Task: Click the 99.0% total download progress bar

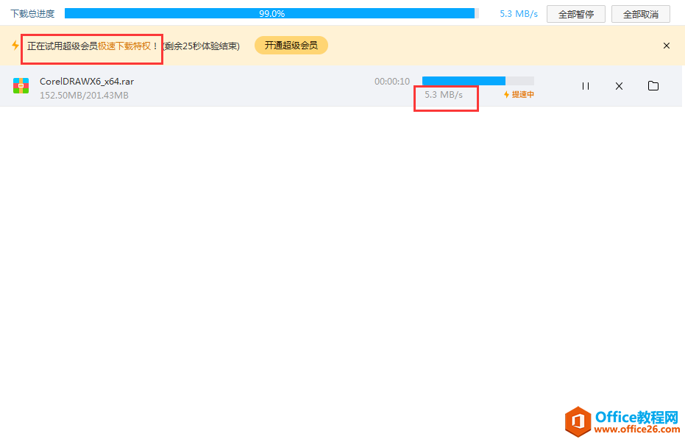Action: click(x=271, y=13)
